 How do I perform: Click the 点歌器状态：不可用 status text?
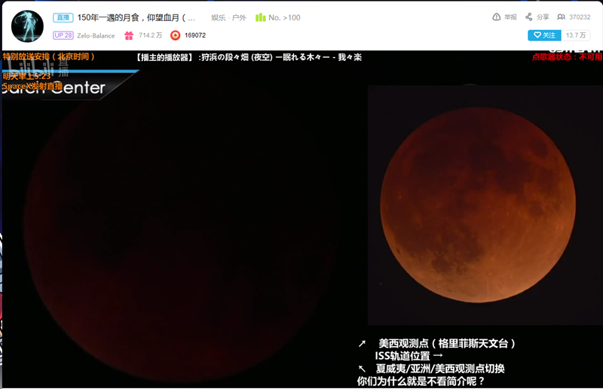(x=567, y=57)
